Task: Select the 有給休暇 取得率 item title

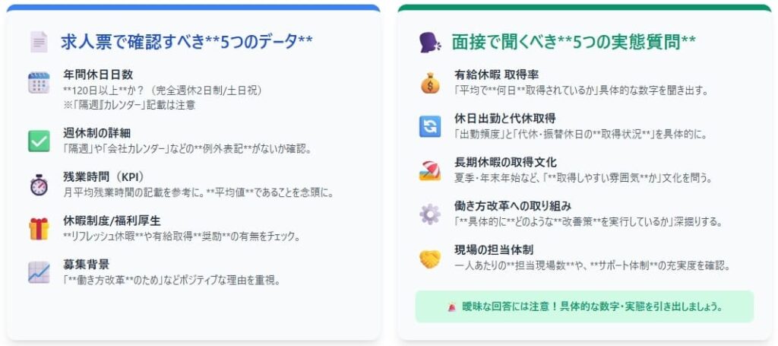Action: pos(496,75)
